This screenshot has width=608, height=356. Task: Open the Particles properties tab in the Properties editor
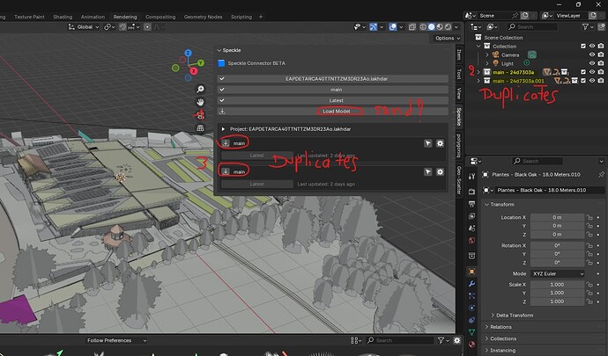(472, 295)
